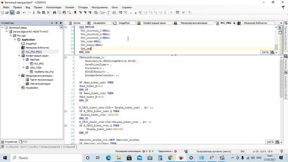This screenshot has width=288, height=162.
Task: Toggle auto-hide pin on the Устройства panel
Action: 56,23
